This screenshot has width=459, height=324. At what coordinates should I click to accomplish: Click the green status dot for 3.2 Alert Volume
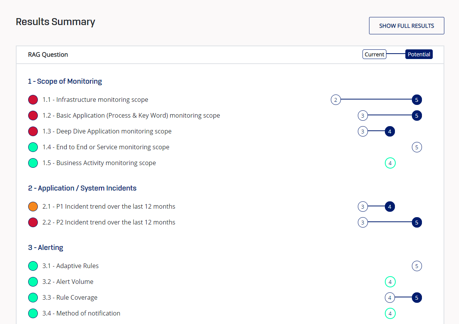tap(33, 282)
